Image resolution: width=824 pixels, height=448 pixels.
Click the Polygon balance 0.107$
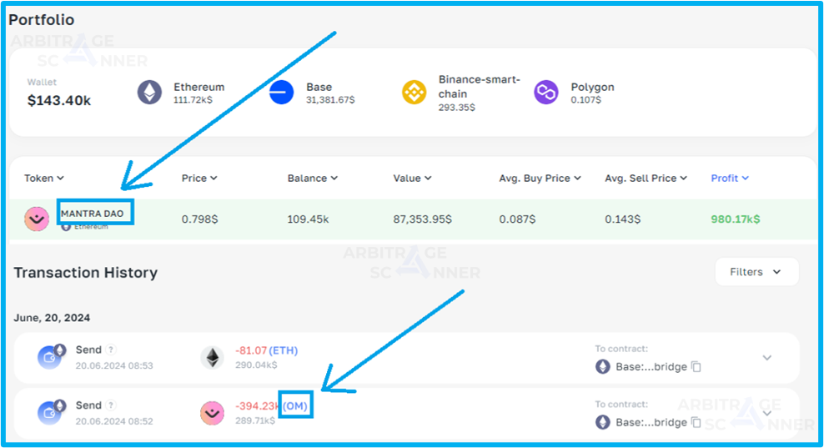pos(586,100)
